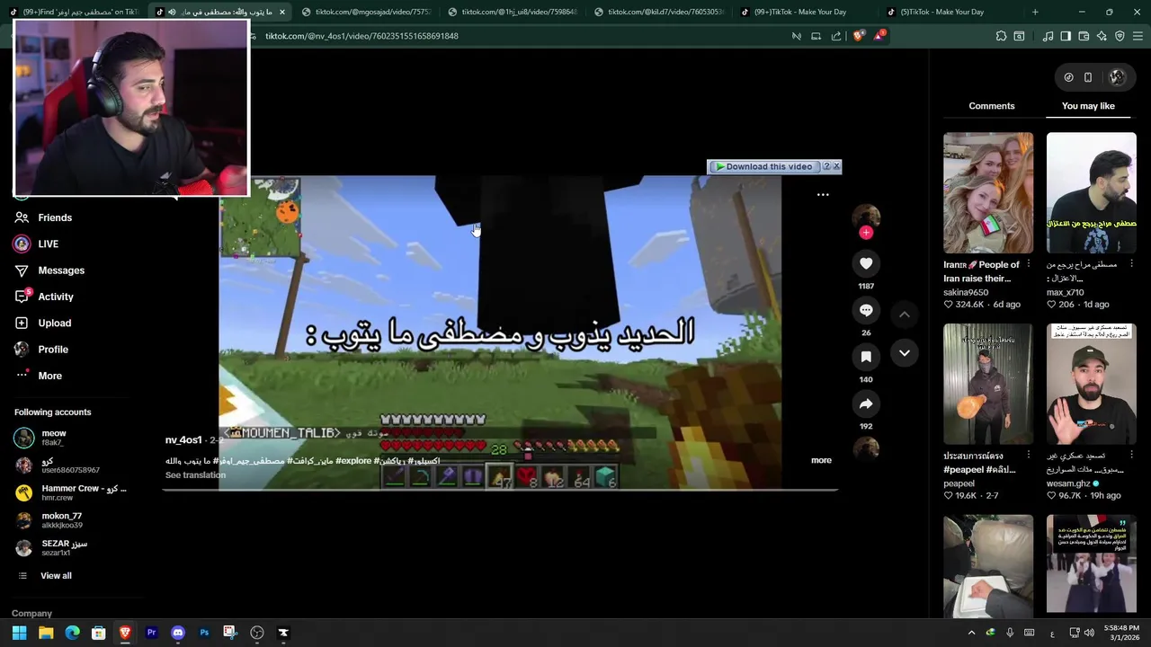Open the Brave music playlist icon
The image size is (1151, 647).
(1048, 36)
